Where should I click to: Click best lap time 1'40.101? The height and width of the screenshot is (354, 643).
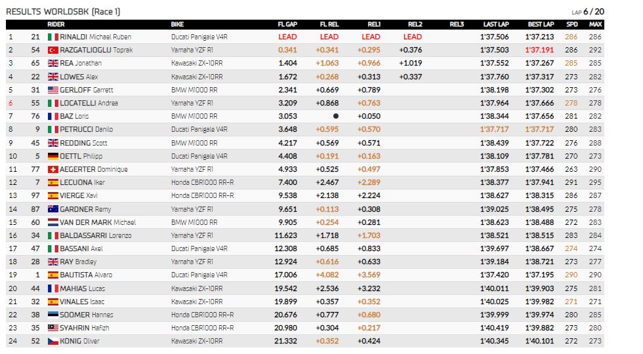539,341
